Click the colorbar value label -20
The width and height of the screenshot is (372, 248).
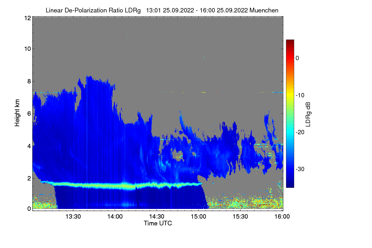pos(300,132)
